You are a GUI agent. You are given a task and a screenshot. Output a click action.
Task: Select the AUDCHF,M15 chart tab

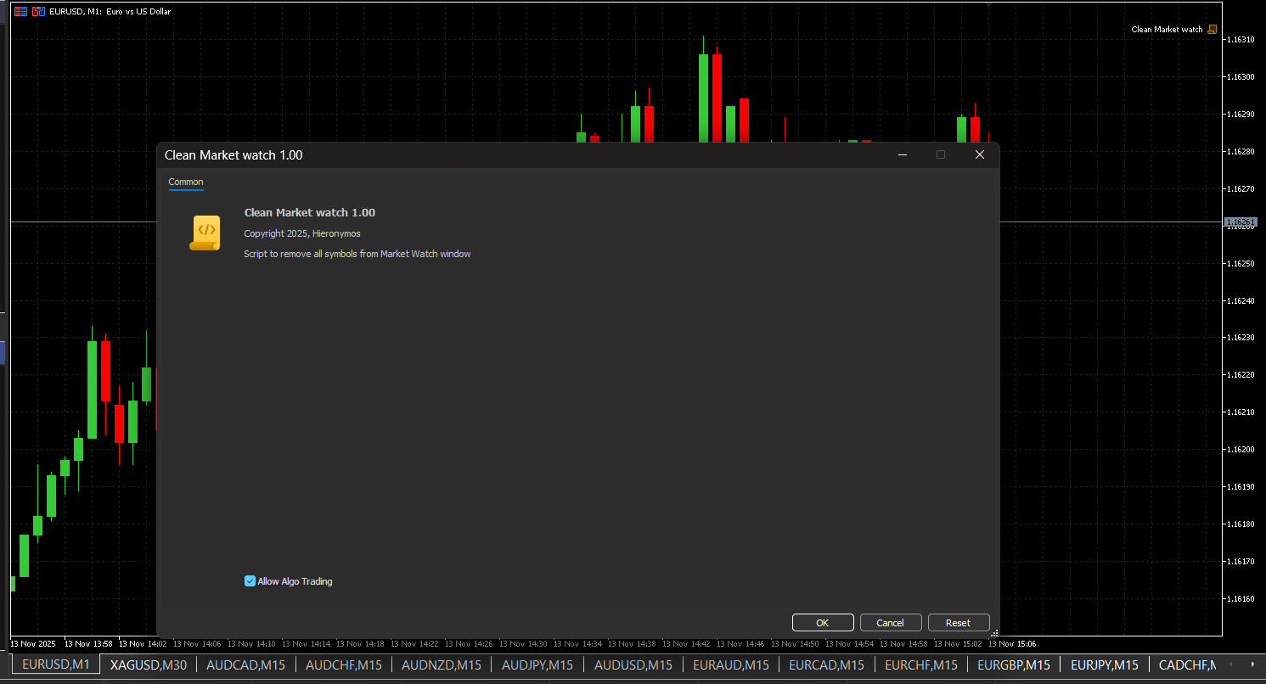pos(343,664)
